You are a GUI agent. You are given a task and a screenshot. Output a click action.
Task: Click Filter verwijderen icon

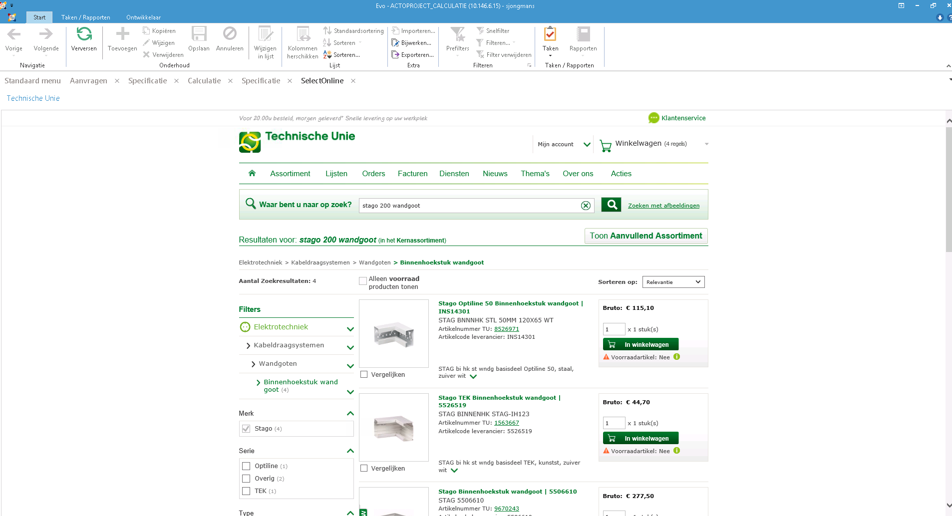pyautogui.click(x=480, y=55)
